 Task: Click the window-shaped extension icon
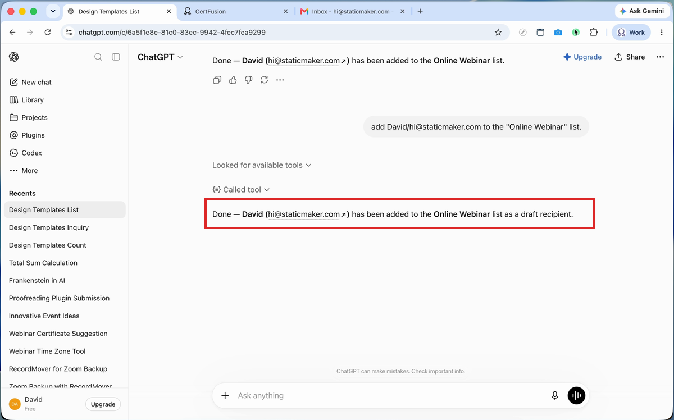tap(540, 33)
